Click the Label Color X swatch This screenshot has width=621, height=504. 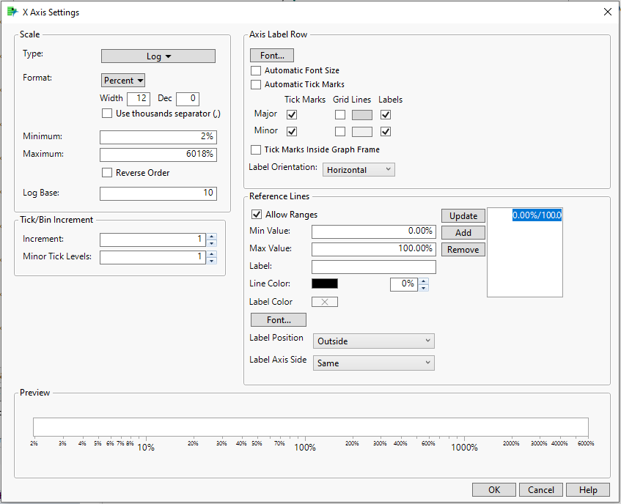pos(325,302)
